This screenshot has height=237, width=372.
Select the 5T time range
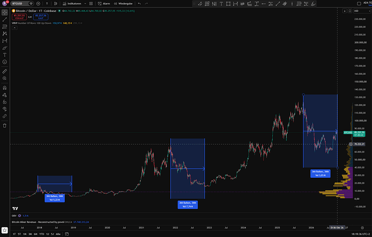point(19,234)
